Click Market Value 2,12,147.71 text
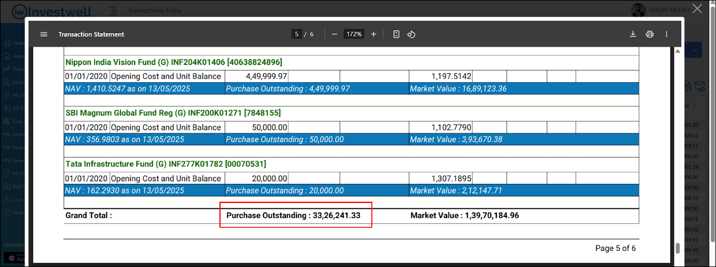 456,191
